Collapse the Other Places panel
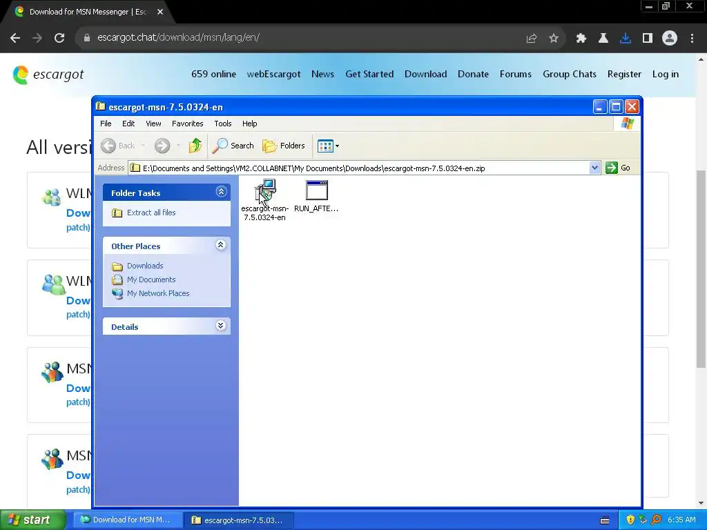This screenshot has height=530, width=707. (x=220, y=245)
